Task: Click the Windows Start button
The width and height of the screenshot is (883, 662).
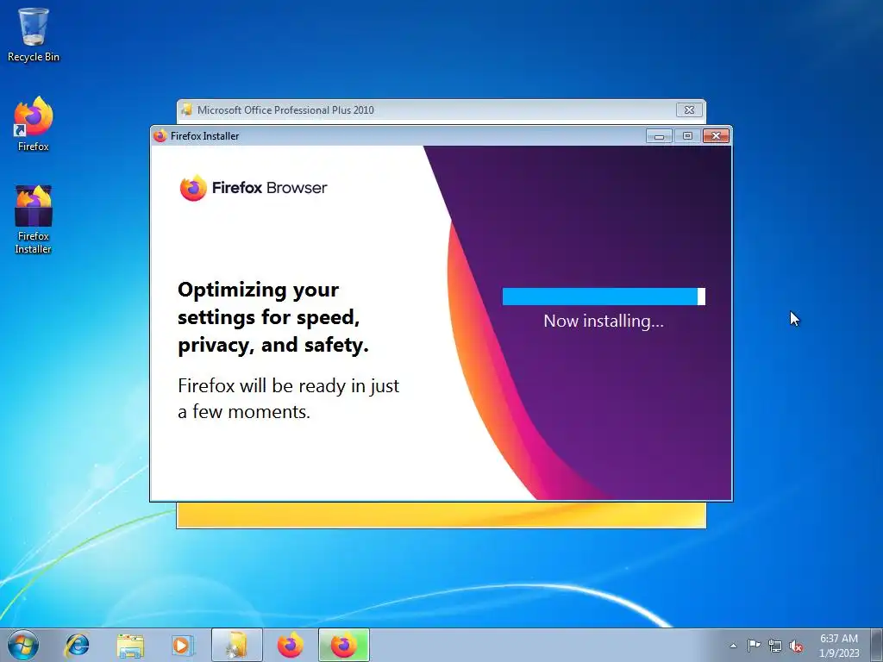Action: tap(23, 645)
